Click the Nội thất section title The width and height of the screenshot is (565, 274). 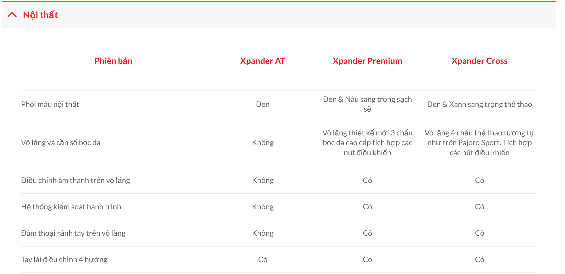click(x=40, y=15)
